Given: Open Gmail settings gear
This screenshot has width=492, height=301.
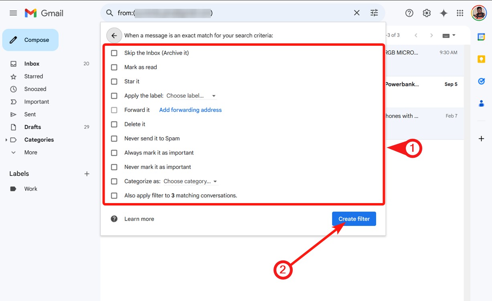Looking at the screenshot, I should [x=426, y=12].
